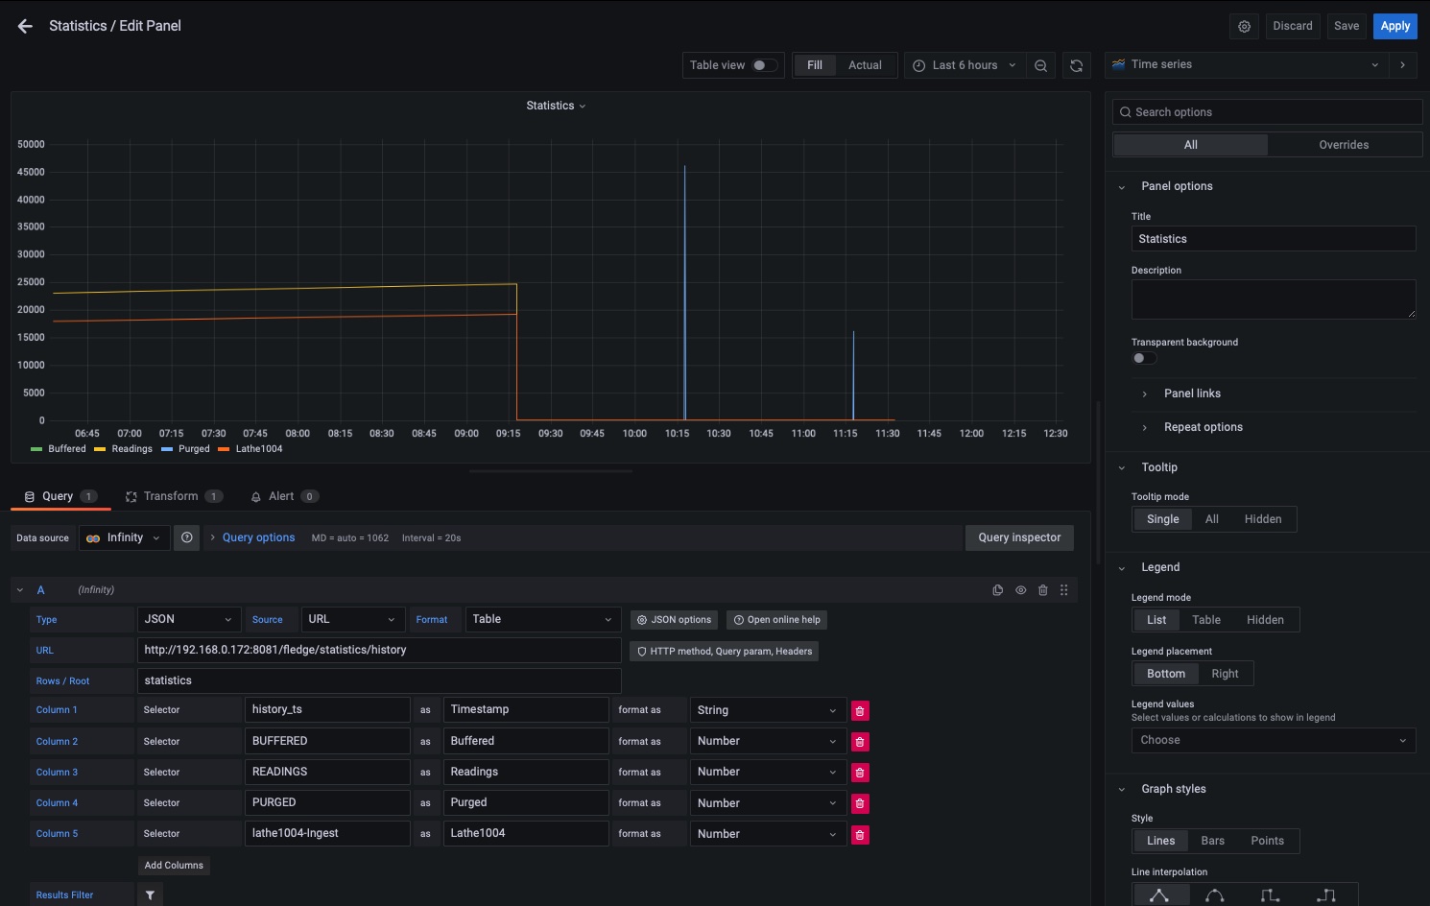This screenshot has height=906, width=1430.
Task: Duplicate query A using the copy icon
Action: (x=997, y=589)
